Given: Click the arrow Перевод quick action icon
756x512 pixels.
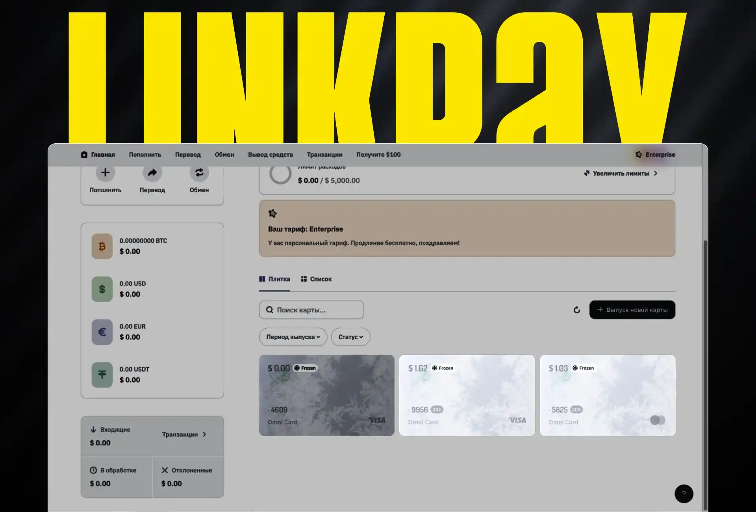Looking at the screenshot, I should click(152, 173).
